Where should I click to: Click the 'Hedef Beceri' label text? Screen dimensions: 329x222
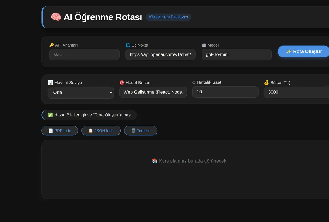(x=138, y=82)
